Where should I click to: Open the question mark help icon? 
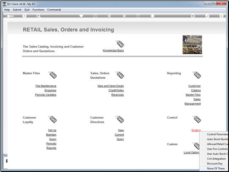[24, 16]
